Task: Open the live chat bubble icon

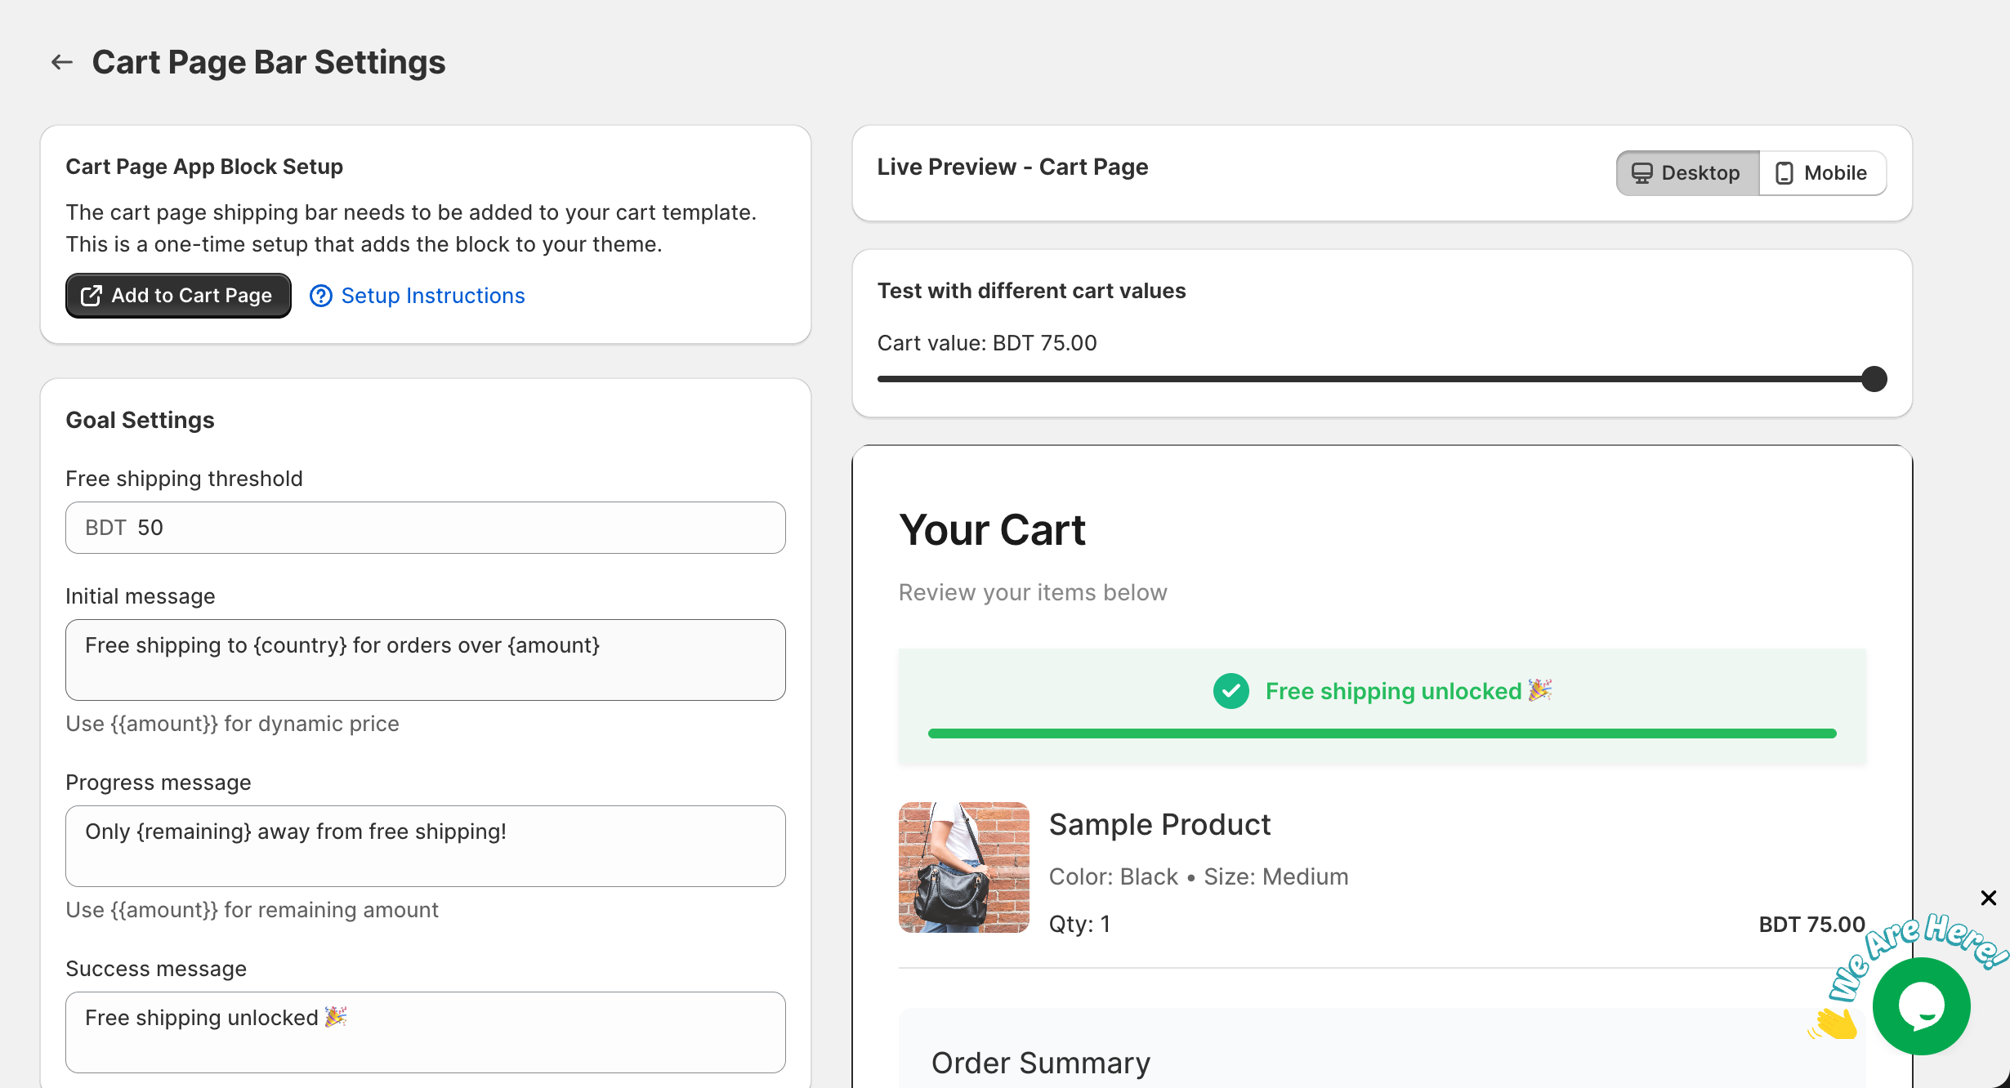Action: [1922, 1006]
